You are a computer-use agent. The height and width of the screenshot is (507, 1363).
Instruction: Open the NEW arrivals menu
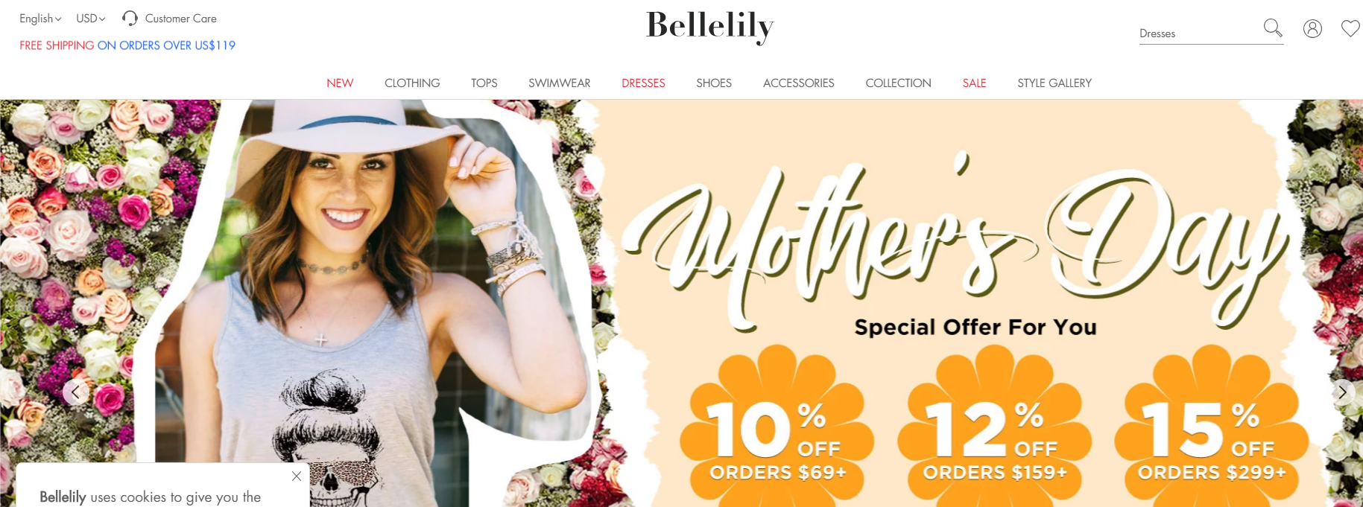340,83
